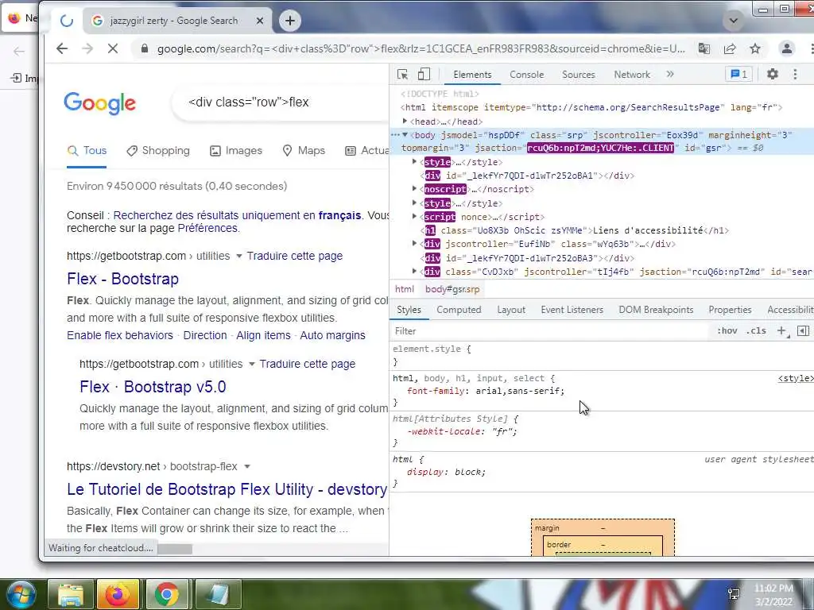This screenshot has height=610, width=814.
Task: Stop loading the page
Action: tap(113, 48)
